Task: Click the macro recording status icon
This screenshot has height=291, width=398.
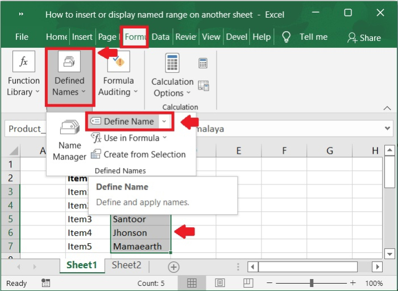Action: 46,282
